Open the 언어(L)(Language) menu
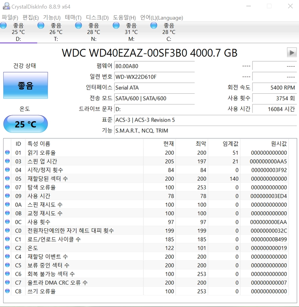Viewport: 299px width, 307px height. point(161,18)
